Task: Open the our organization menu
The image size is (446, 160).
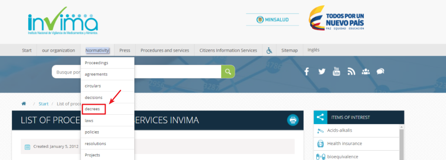Action: (x=58, y=50)
